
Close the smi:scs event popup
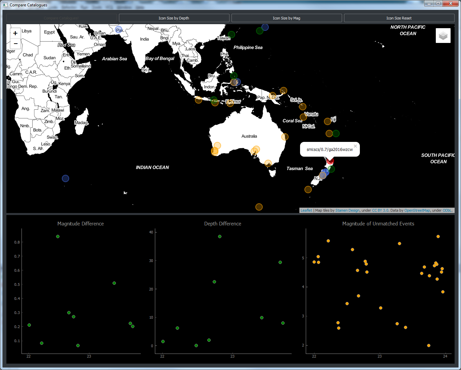pyautogui.click(x=355, y=146)
